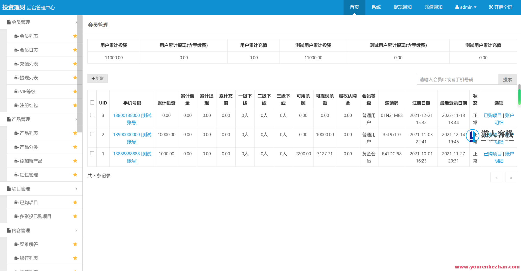Click the star icon next to 充值列表

point(75,64)
